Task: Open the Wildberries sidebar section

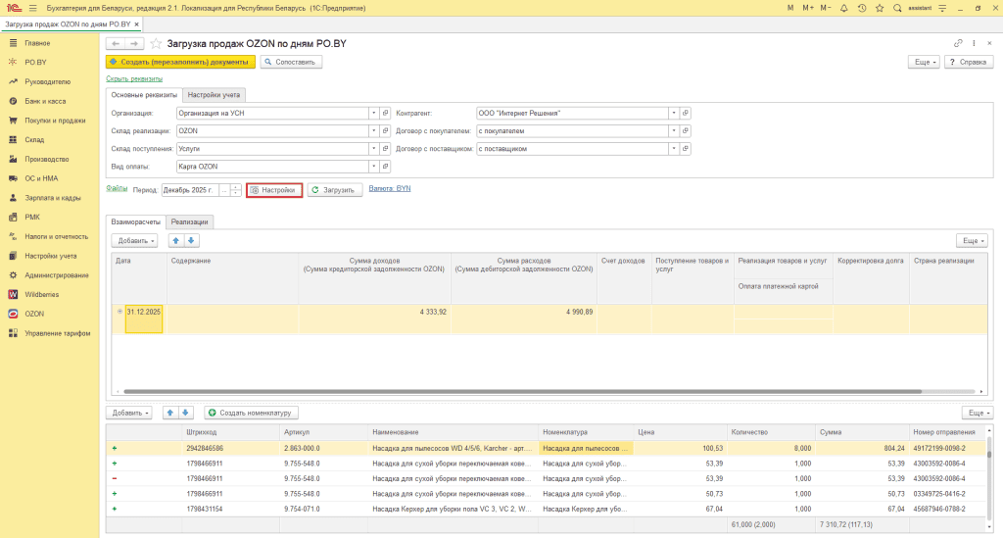Action: [x=41, y=294]
